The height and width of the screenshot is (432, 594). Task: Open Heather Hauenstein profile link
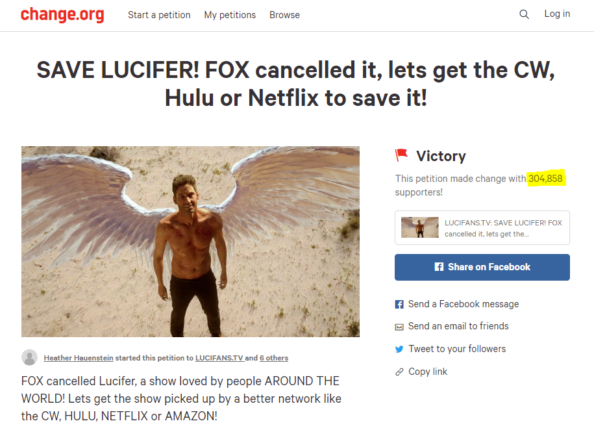pyautogui.click(x=79, y=358)
